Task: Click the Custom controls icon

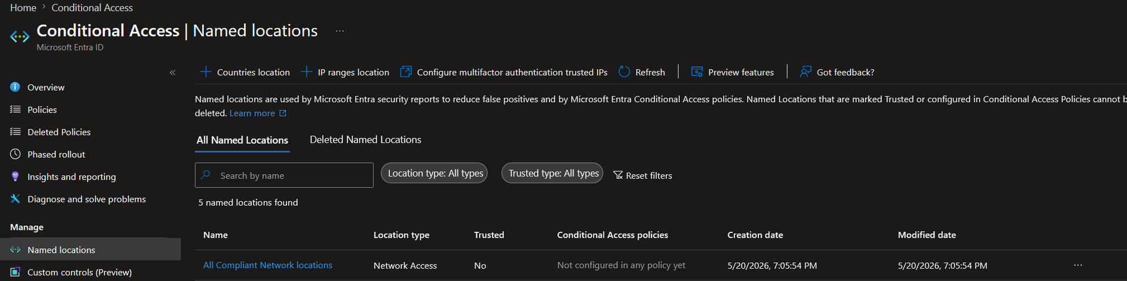Action: click(15, 272)
